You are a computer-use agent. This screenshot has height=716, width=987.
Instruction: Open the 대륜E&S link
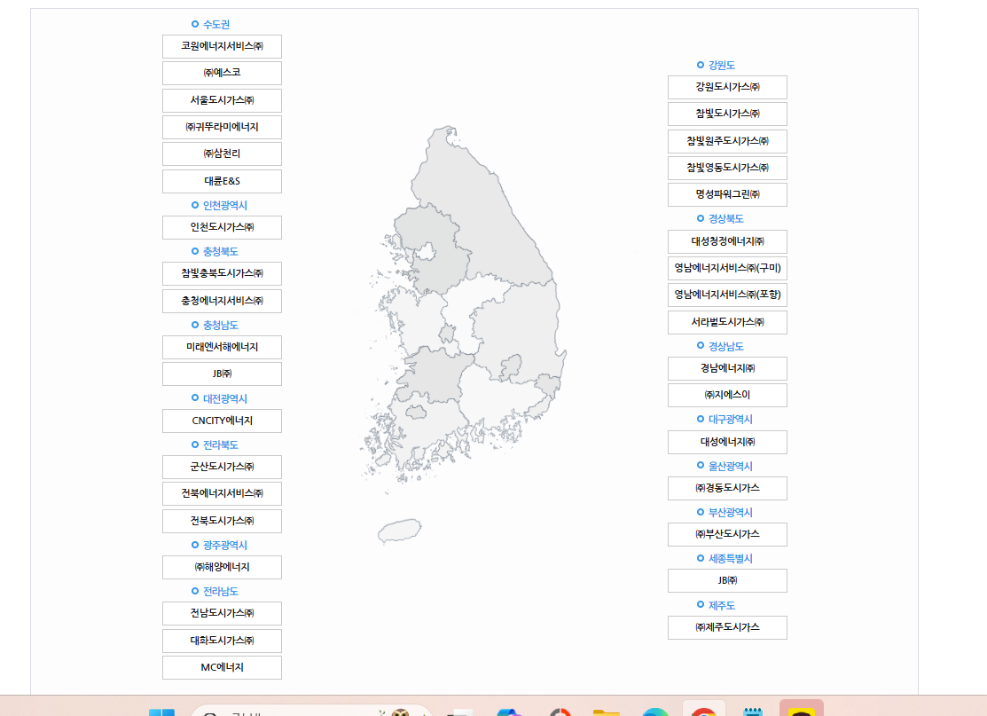point(222,181)
